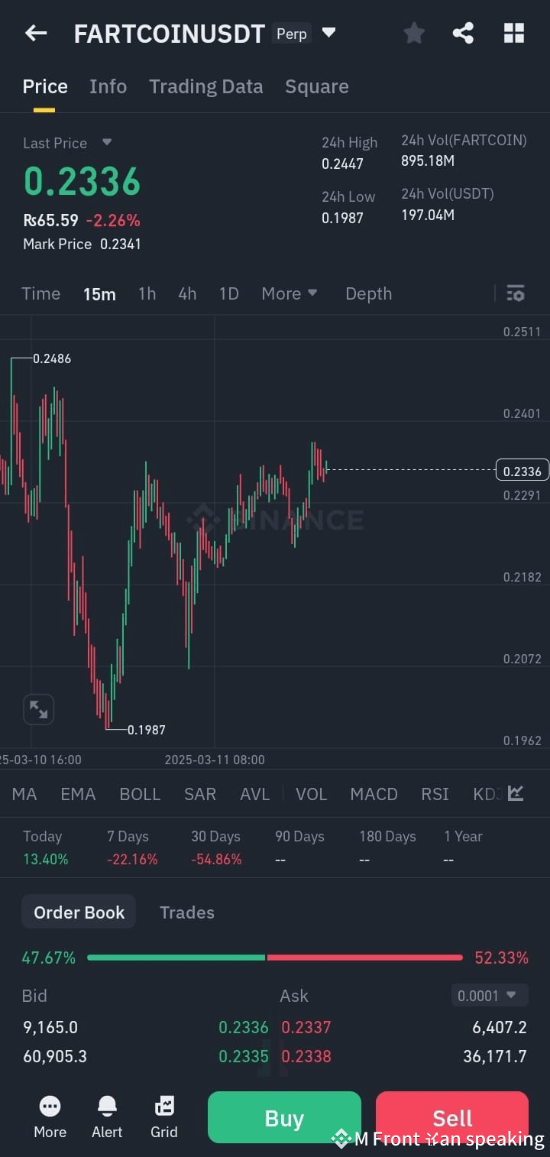Open the share options
This screenshot has width=550, height=1157.
[464, 33]
